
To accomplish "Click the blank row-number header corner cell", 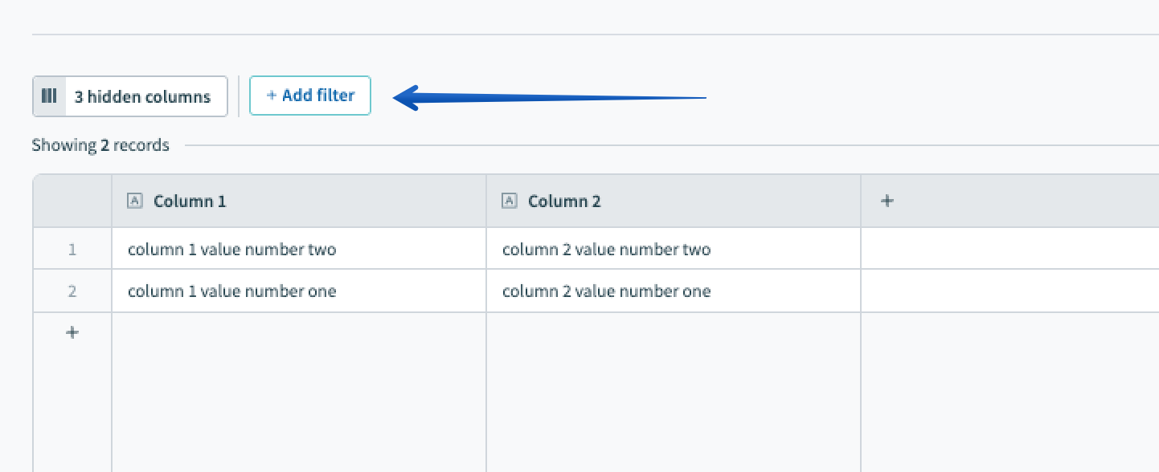I will tap(72, 201).
